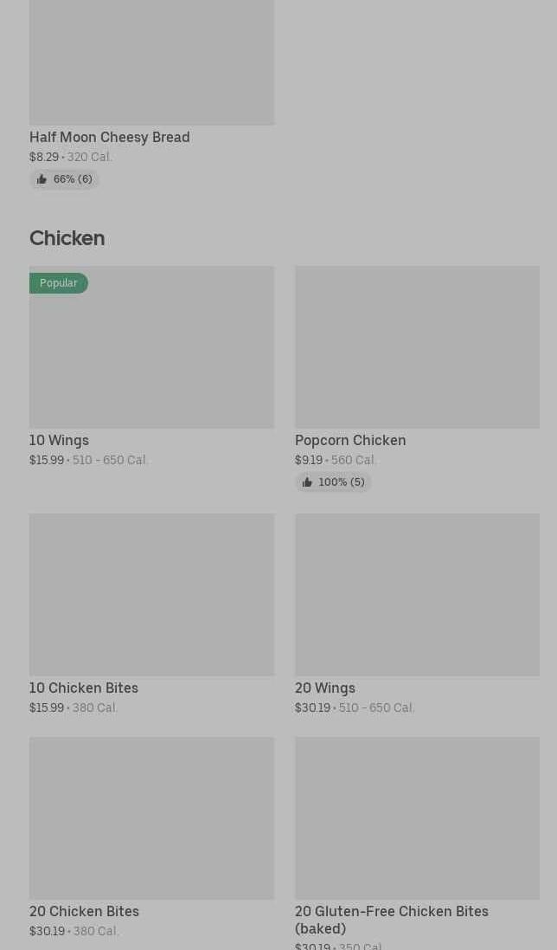This screenshot has width=557, height=950.
Task: Click the 100% (5) rating text
Action: (342, 482)
